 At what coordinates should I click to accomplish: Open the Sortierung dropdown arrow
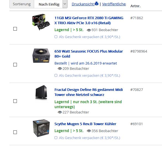[65, 4]
